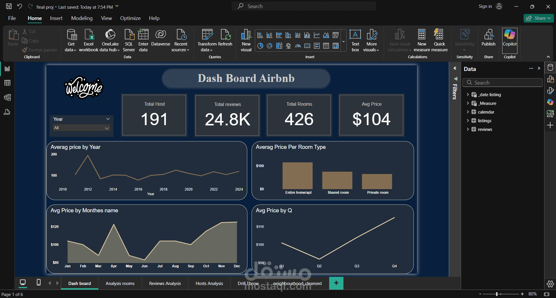This screenshot has width=556, height=298.
Task: Undo the last action
Action: click(x=20, y=6)
